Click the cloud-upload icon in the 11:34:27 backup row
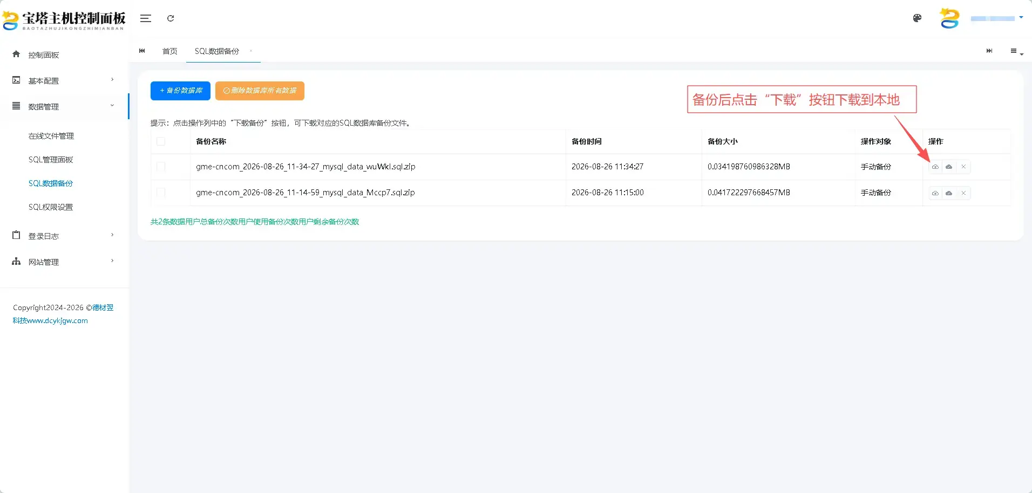 [x=935, y=167]
